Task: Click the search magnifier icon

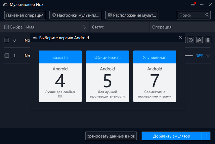Action: [207, 15]
